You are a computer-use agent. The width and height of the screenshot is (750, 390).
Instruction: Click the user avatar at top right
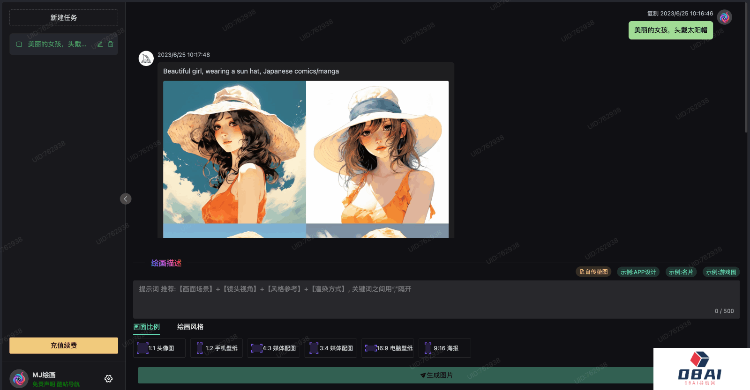click(725, 18)
